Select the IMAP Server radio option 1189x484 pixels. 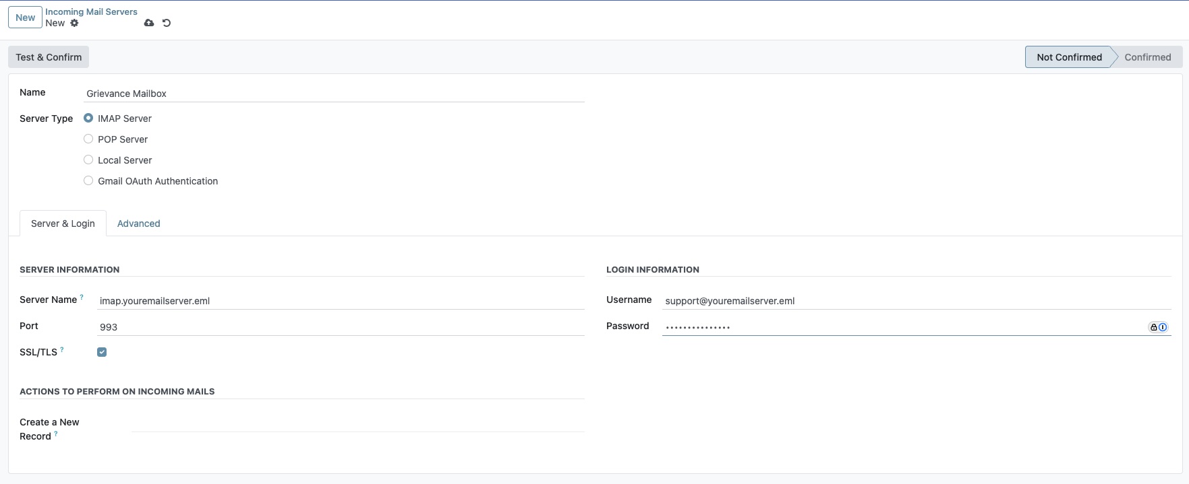click(x=88, y=118)
